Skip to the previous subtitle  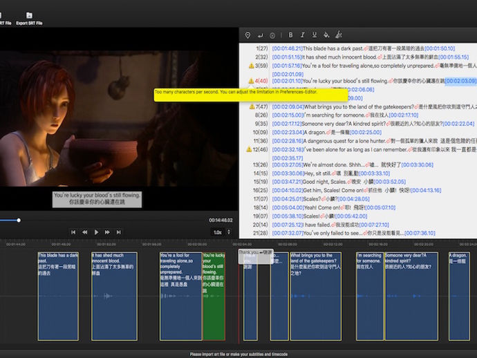click(73, 232)
